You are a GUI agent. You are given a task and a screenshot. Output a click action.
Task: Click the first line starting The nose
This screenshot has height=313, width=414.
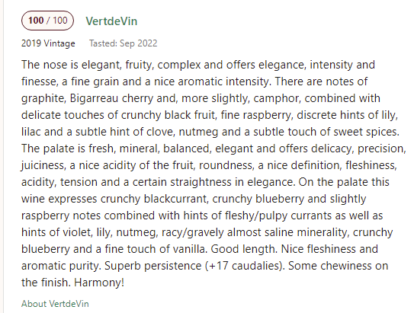click(x=198, y=65)
